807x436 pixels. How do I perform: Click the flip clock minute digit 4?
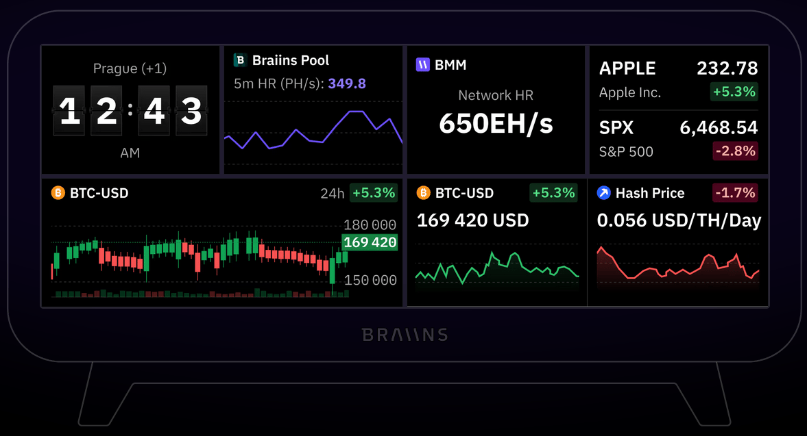[154, 110]
